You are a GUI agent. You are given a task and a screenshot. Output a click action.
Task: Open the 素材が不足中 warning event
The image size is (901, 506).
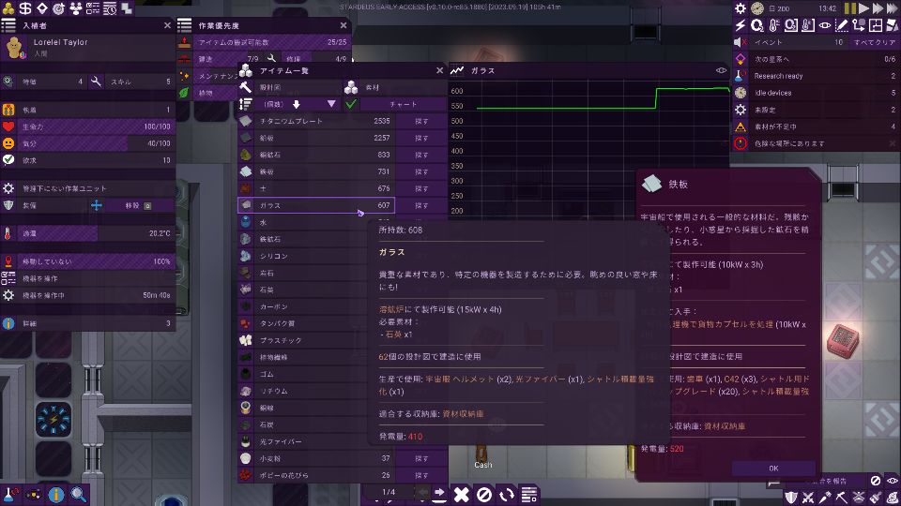point(817,126)
